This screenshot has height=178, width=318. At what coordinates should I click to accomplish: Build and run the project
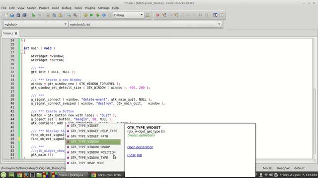[x=98, y=15]
